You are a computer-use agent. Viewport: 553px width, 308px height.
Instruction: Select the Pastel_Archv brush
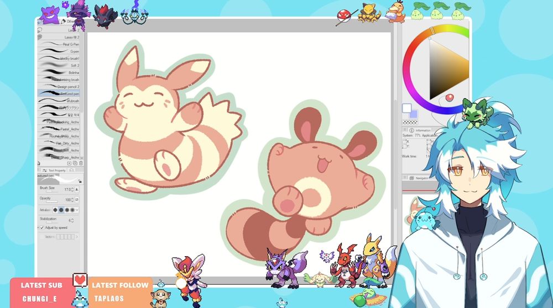59,129
